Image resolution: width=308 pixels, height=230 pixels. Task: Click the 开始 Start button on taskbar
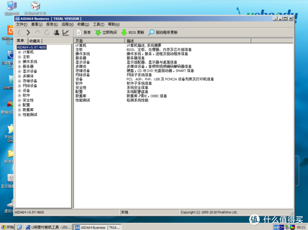(x=8, y=227)
